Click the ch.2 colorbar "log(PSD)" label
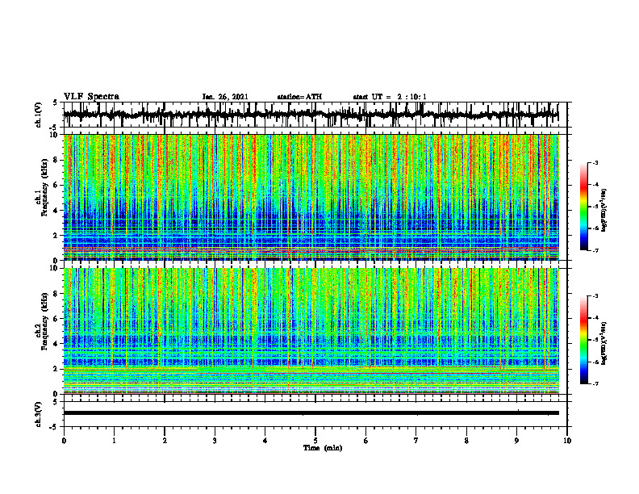The image size is (639, 494). pyautogui.click(x=604, y=343)
